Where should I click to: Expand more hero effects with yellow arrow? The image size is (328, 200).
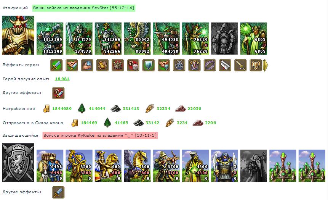point(265,65)
